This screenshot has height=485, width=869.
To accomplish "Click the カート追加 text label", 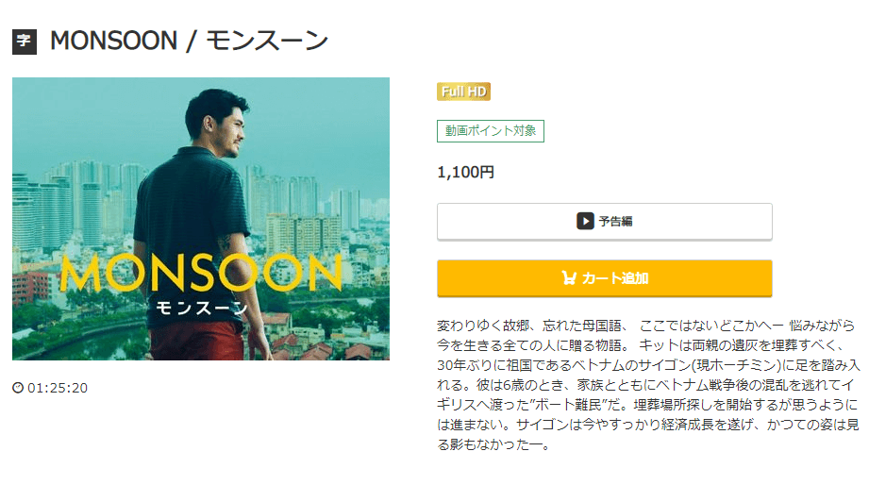I will pyautogui.click(x=615, y=277).
